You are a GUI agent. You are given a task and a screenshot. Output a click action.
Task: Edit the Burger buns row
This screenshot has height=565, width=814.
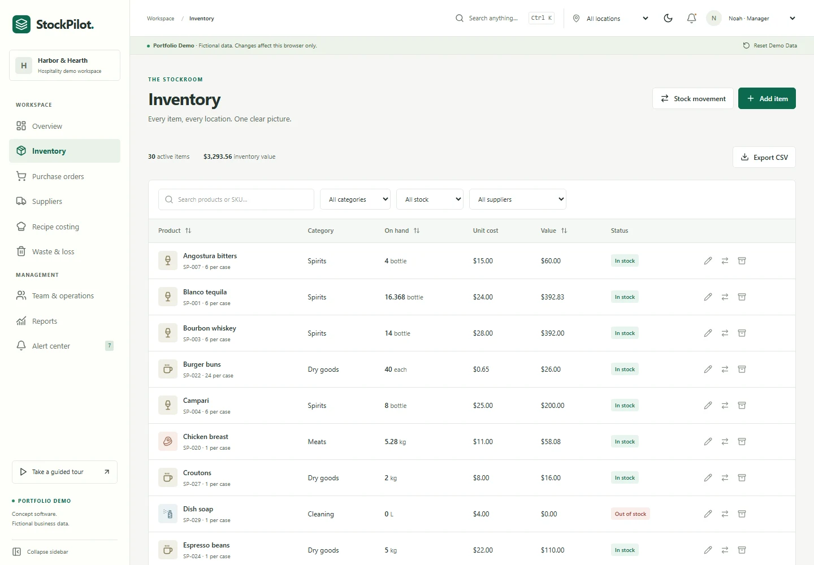(708, 370)
